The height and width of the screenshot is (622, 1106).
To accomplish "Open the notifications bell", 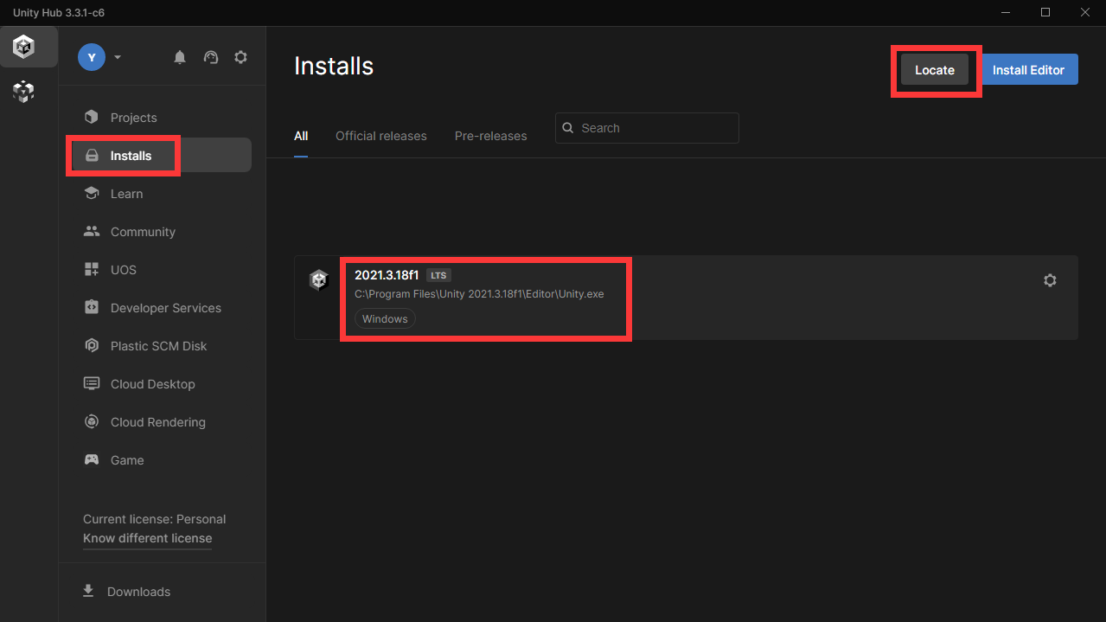I will click(x=180, y=57).
